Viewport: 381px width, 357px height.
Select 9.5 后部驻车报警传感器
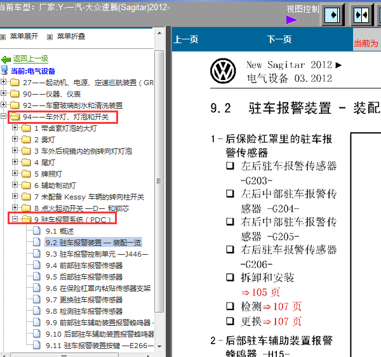click(84, 277)
